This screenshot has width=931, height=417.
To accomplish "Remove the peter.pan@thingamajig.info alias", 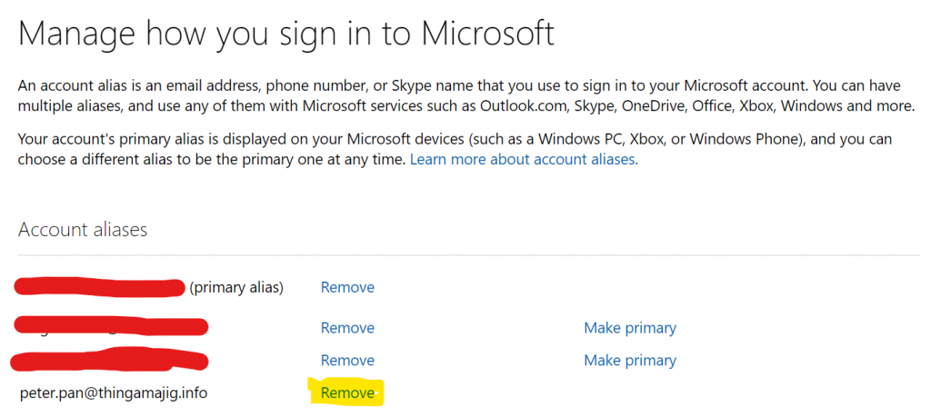I will (347, 392).
